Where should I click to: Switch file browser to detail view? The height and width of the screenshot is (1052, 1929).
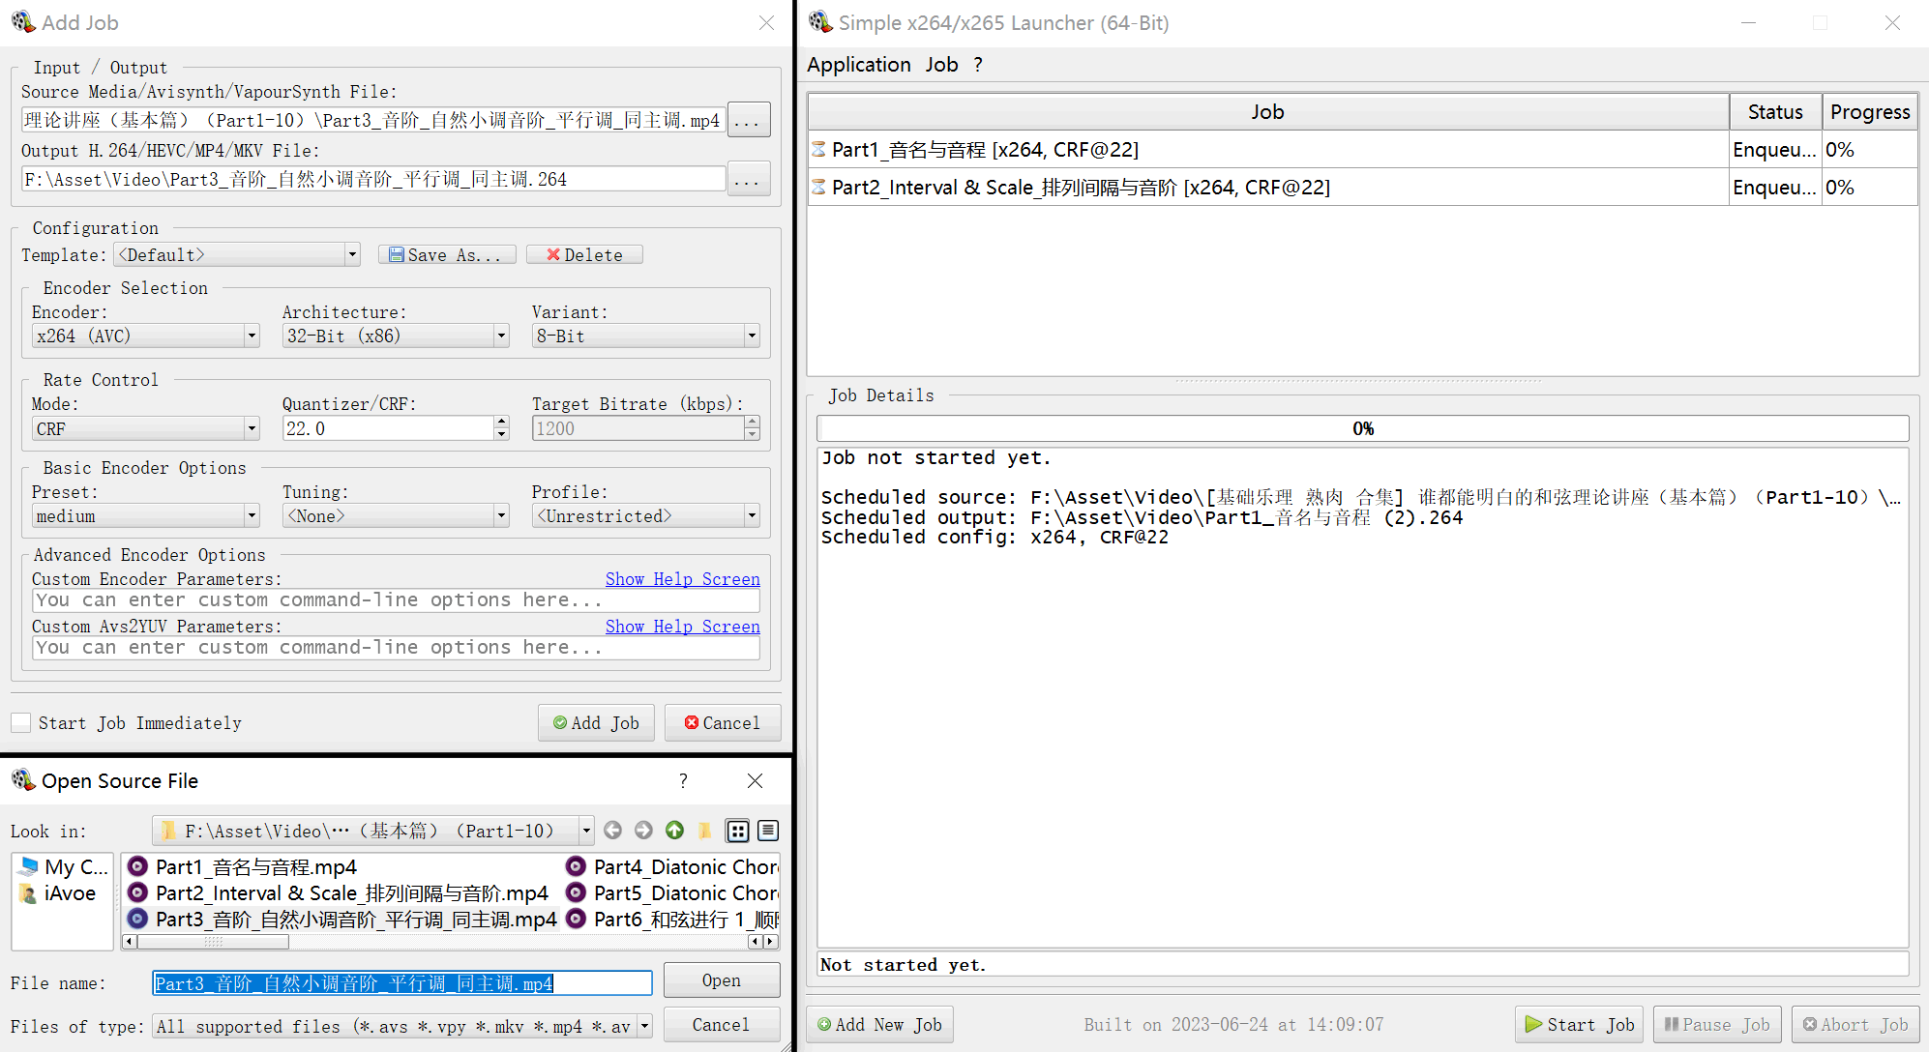768,831
